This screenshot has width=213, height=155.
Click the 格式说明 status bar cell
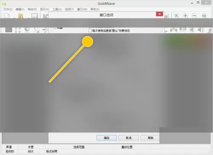(x=52, y=152)
